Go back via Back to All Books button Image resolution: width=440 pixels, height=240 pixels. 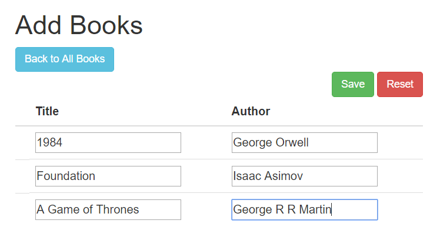(65, 59)
